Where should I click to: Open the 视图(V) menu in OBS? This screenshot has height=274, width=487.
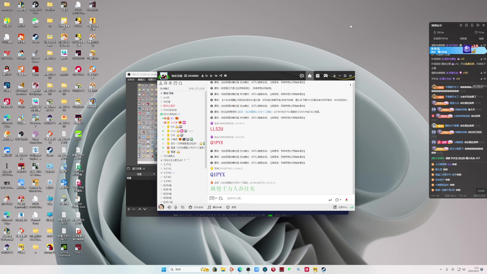tap(152, 80)
